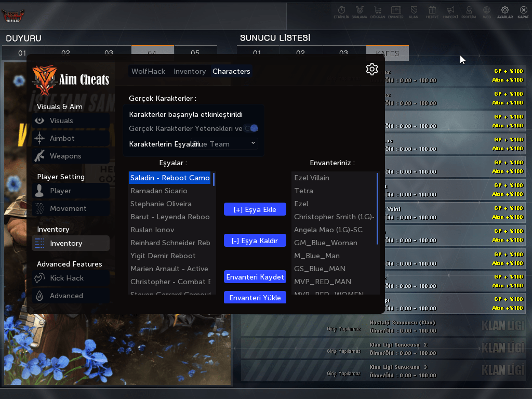Select Angela Mao (1G)-SC inventory item

click(x=334, y=230)
